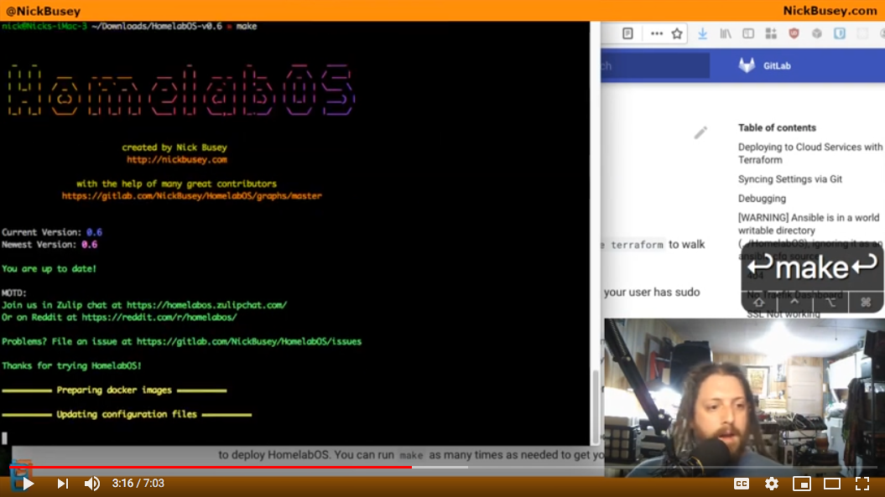Toggle closed captions (CC)
Image resolution: width=885 pixels, height=497 pixels.
[x=741, y=484]
